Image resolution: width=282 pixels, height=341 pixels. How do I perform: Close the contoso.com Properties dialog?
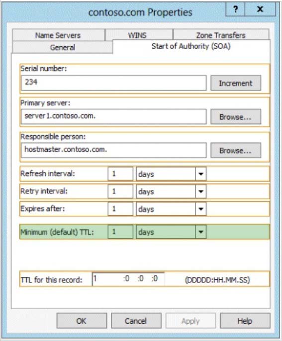[x=260, y=9]
